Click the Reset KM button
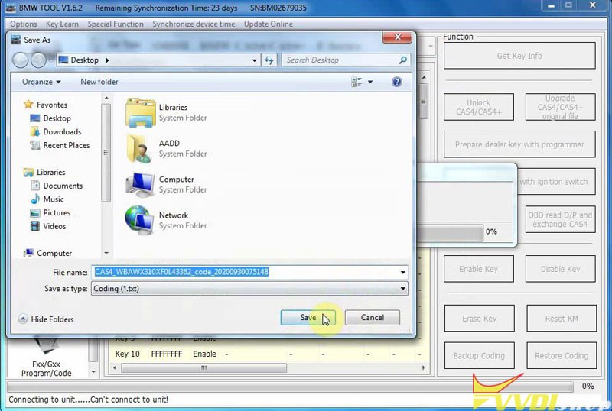This screenshot has width=612, height=411. tap(562, 319)
